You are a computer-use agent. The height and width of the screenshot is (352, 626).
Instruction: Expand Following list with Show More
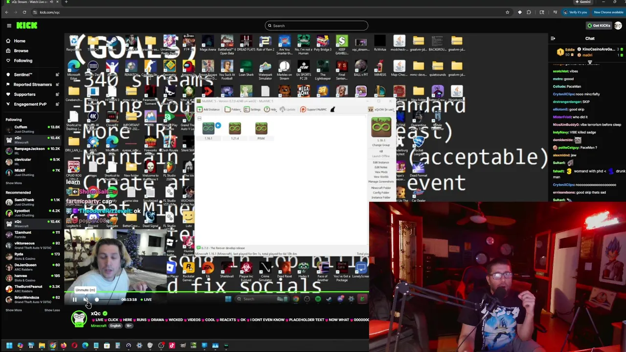[14, 183]
